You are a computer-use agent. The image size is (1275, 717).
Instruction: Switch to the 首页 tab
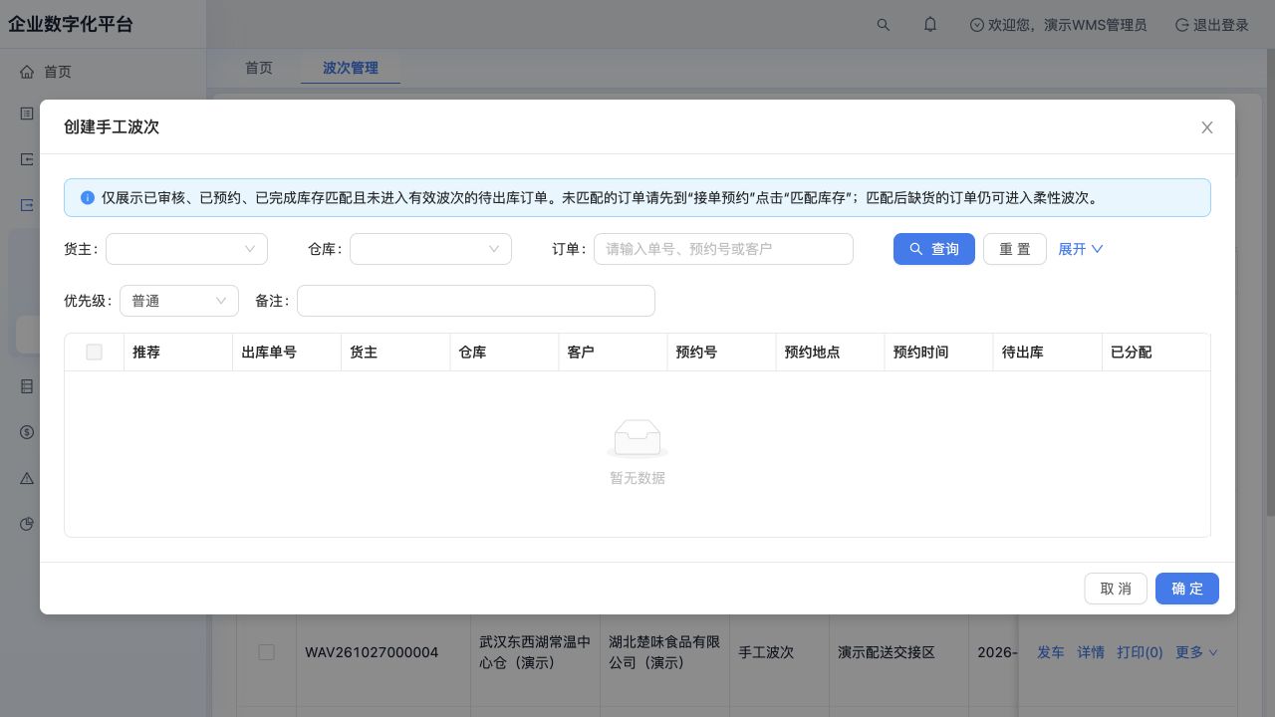coord(259,68)
